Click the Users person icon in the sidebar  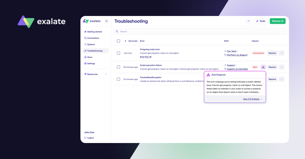(x=85, y=57)
